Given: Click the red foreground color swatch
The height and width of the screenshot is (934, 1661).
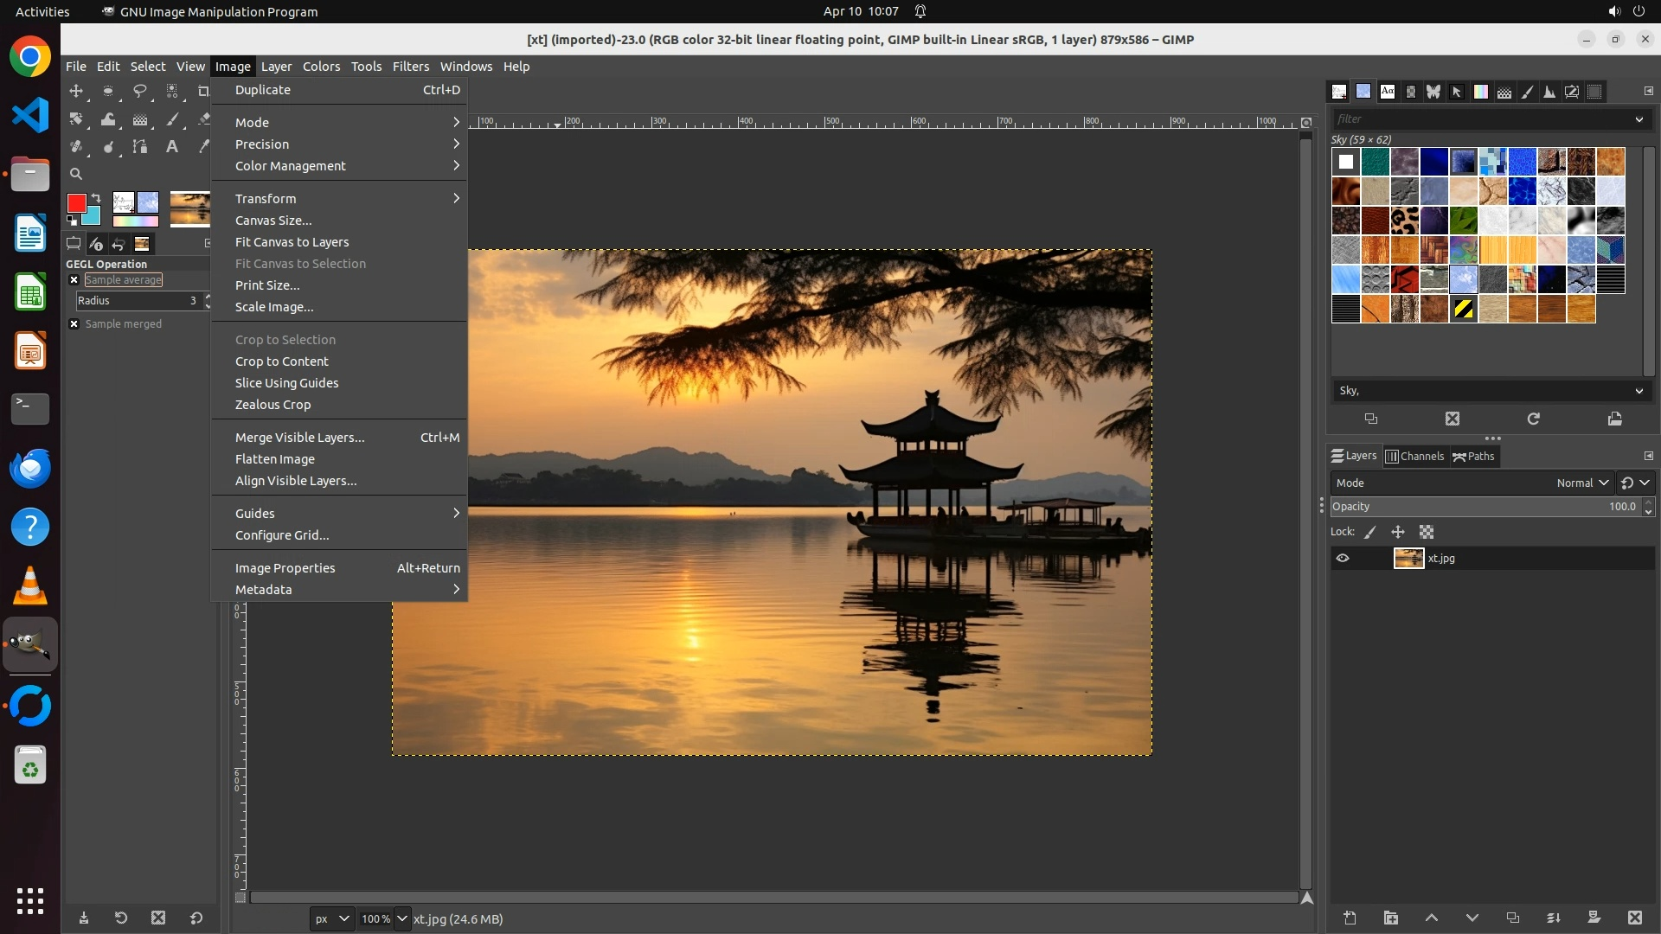Looking at the screenshot, I should pos(76,203).
